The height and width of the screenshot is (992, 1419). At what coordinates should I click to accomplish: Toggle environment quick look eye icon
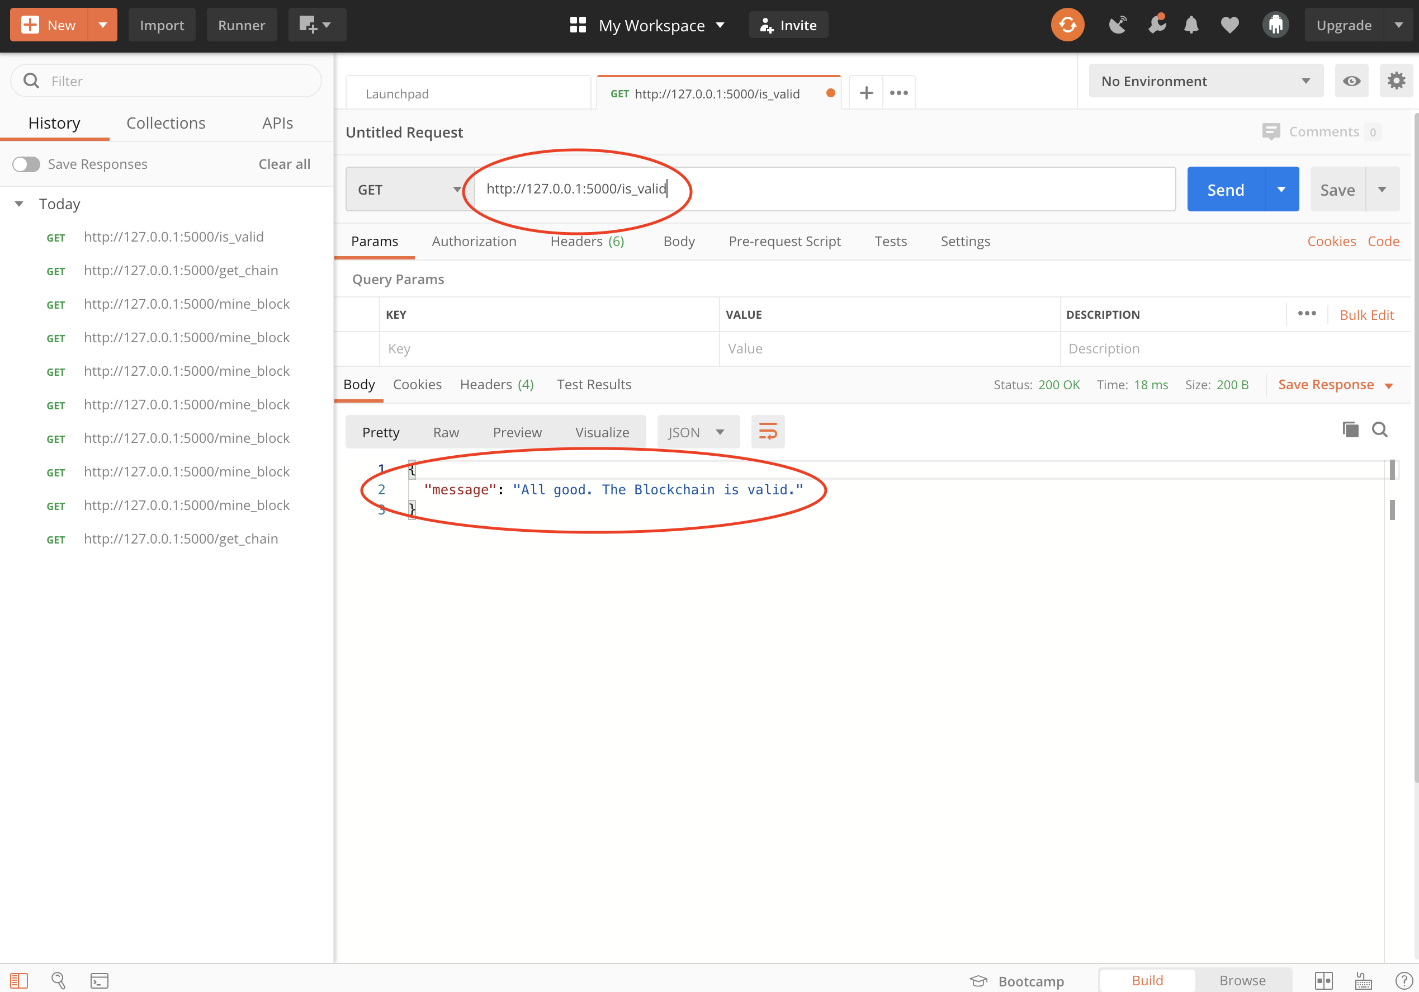(1351, 81)
